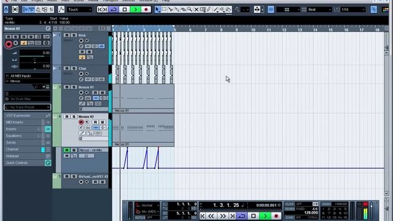
Task: Solo the Nexus 01 track
Action: 74,87
